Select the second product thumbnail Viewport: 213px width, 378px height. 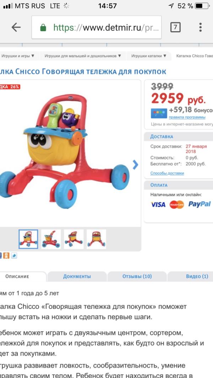pos(51,239)
